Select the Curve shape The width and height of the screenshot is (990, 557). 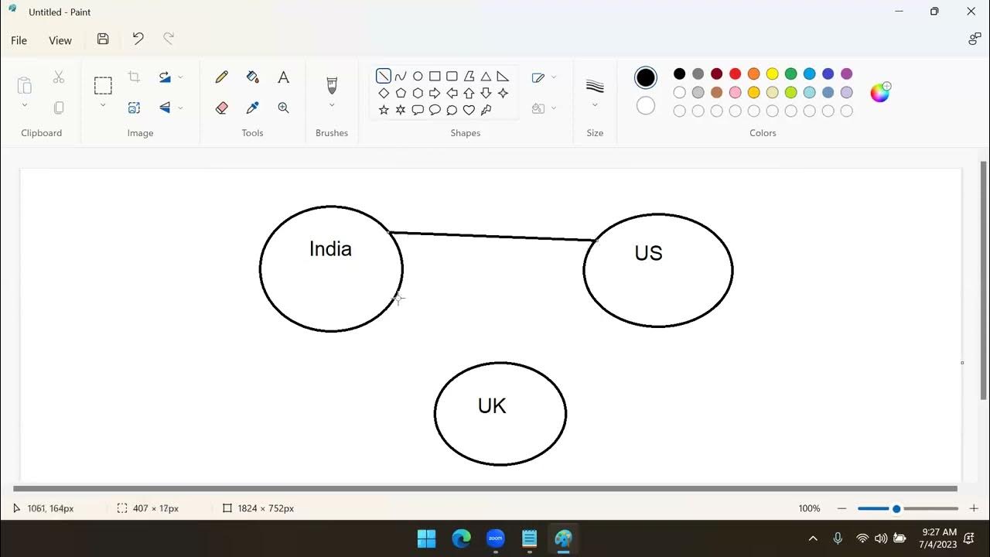click(x=401, y=76)
